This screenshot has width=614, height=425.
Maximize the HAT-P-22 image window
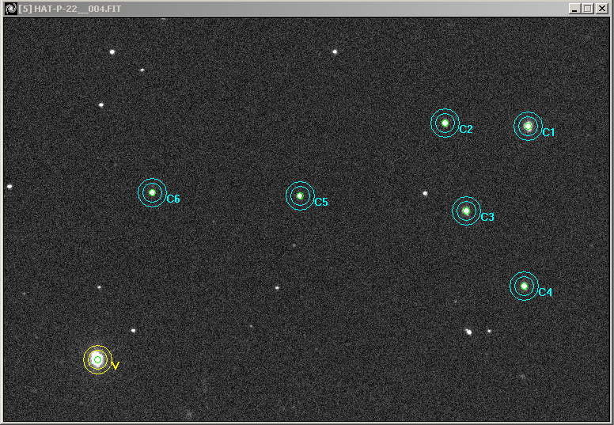[x=588, y=8]
